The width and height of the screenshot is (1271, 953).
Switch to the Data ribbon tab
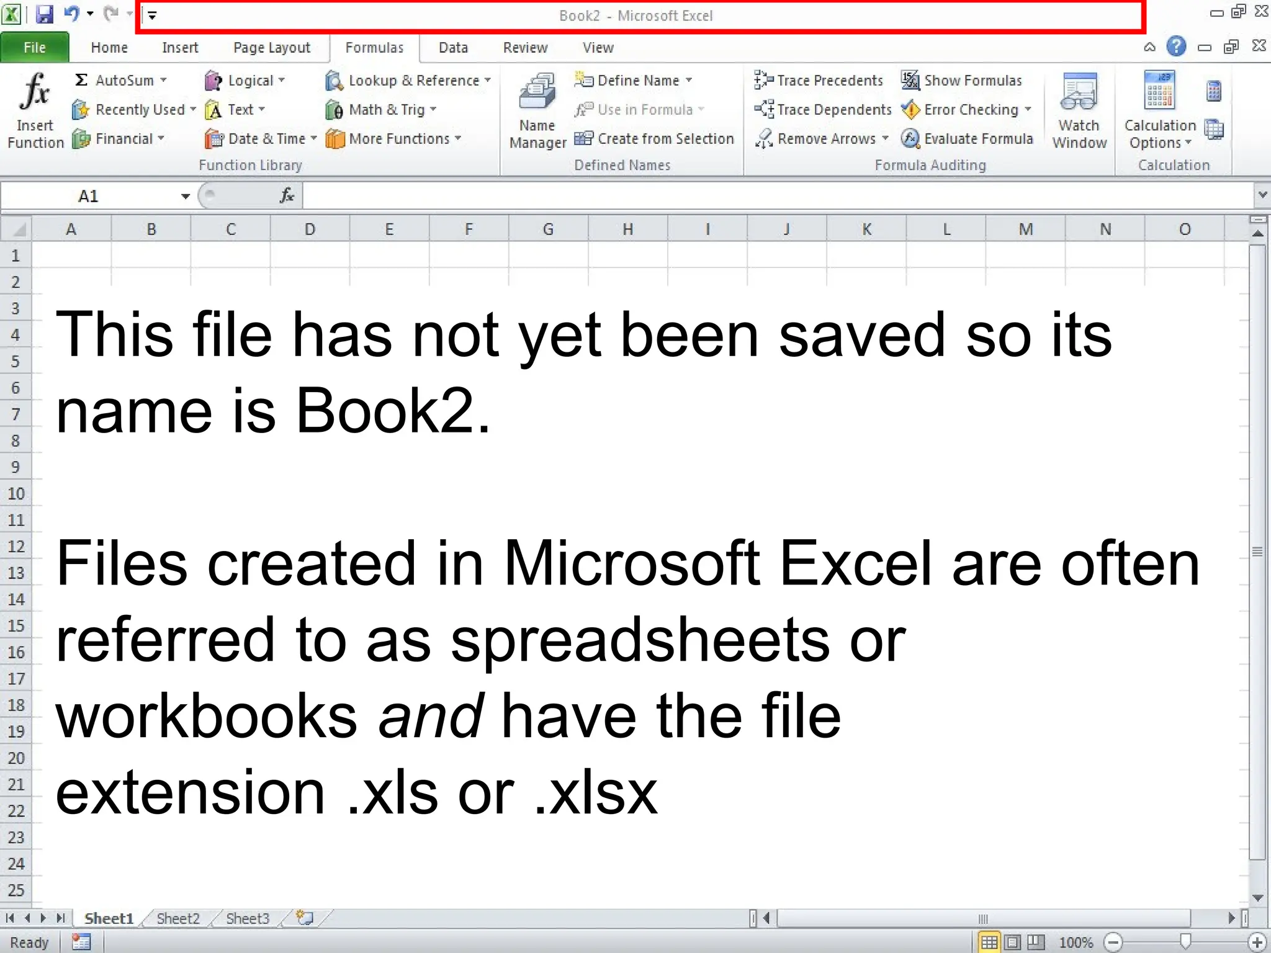[453, 48]
